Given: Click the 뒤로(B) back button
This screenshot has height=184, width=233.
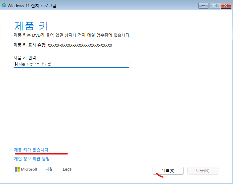Looking at the screenshot, I should point(168,171).
